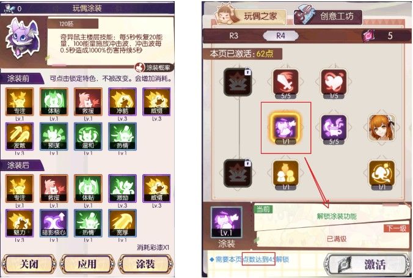Select the 暗影核心 trait icon
The width and height of the screenshot is (413, 278).
tap(54, 223)
